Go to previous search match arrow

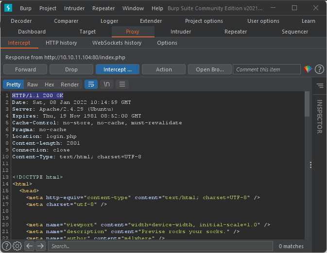[30, 246]
